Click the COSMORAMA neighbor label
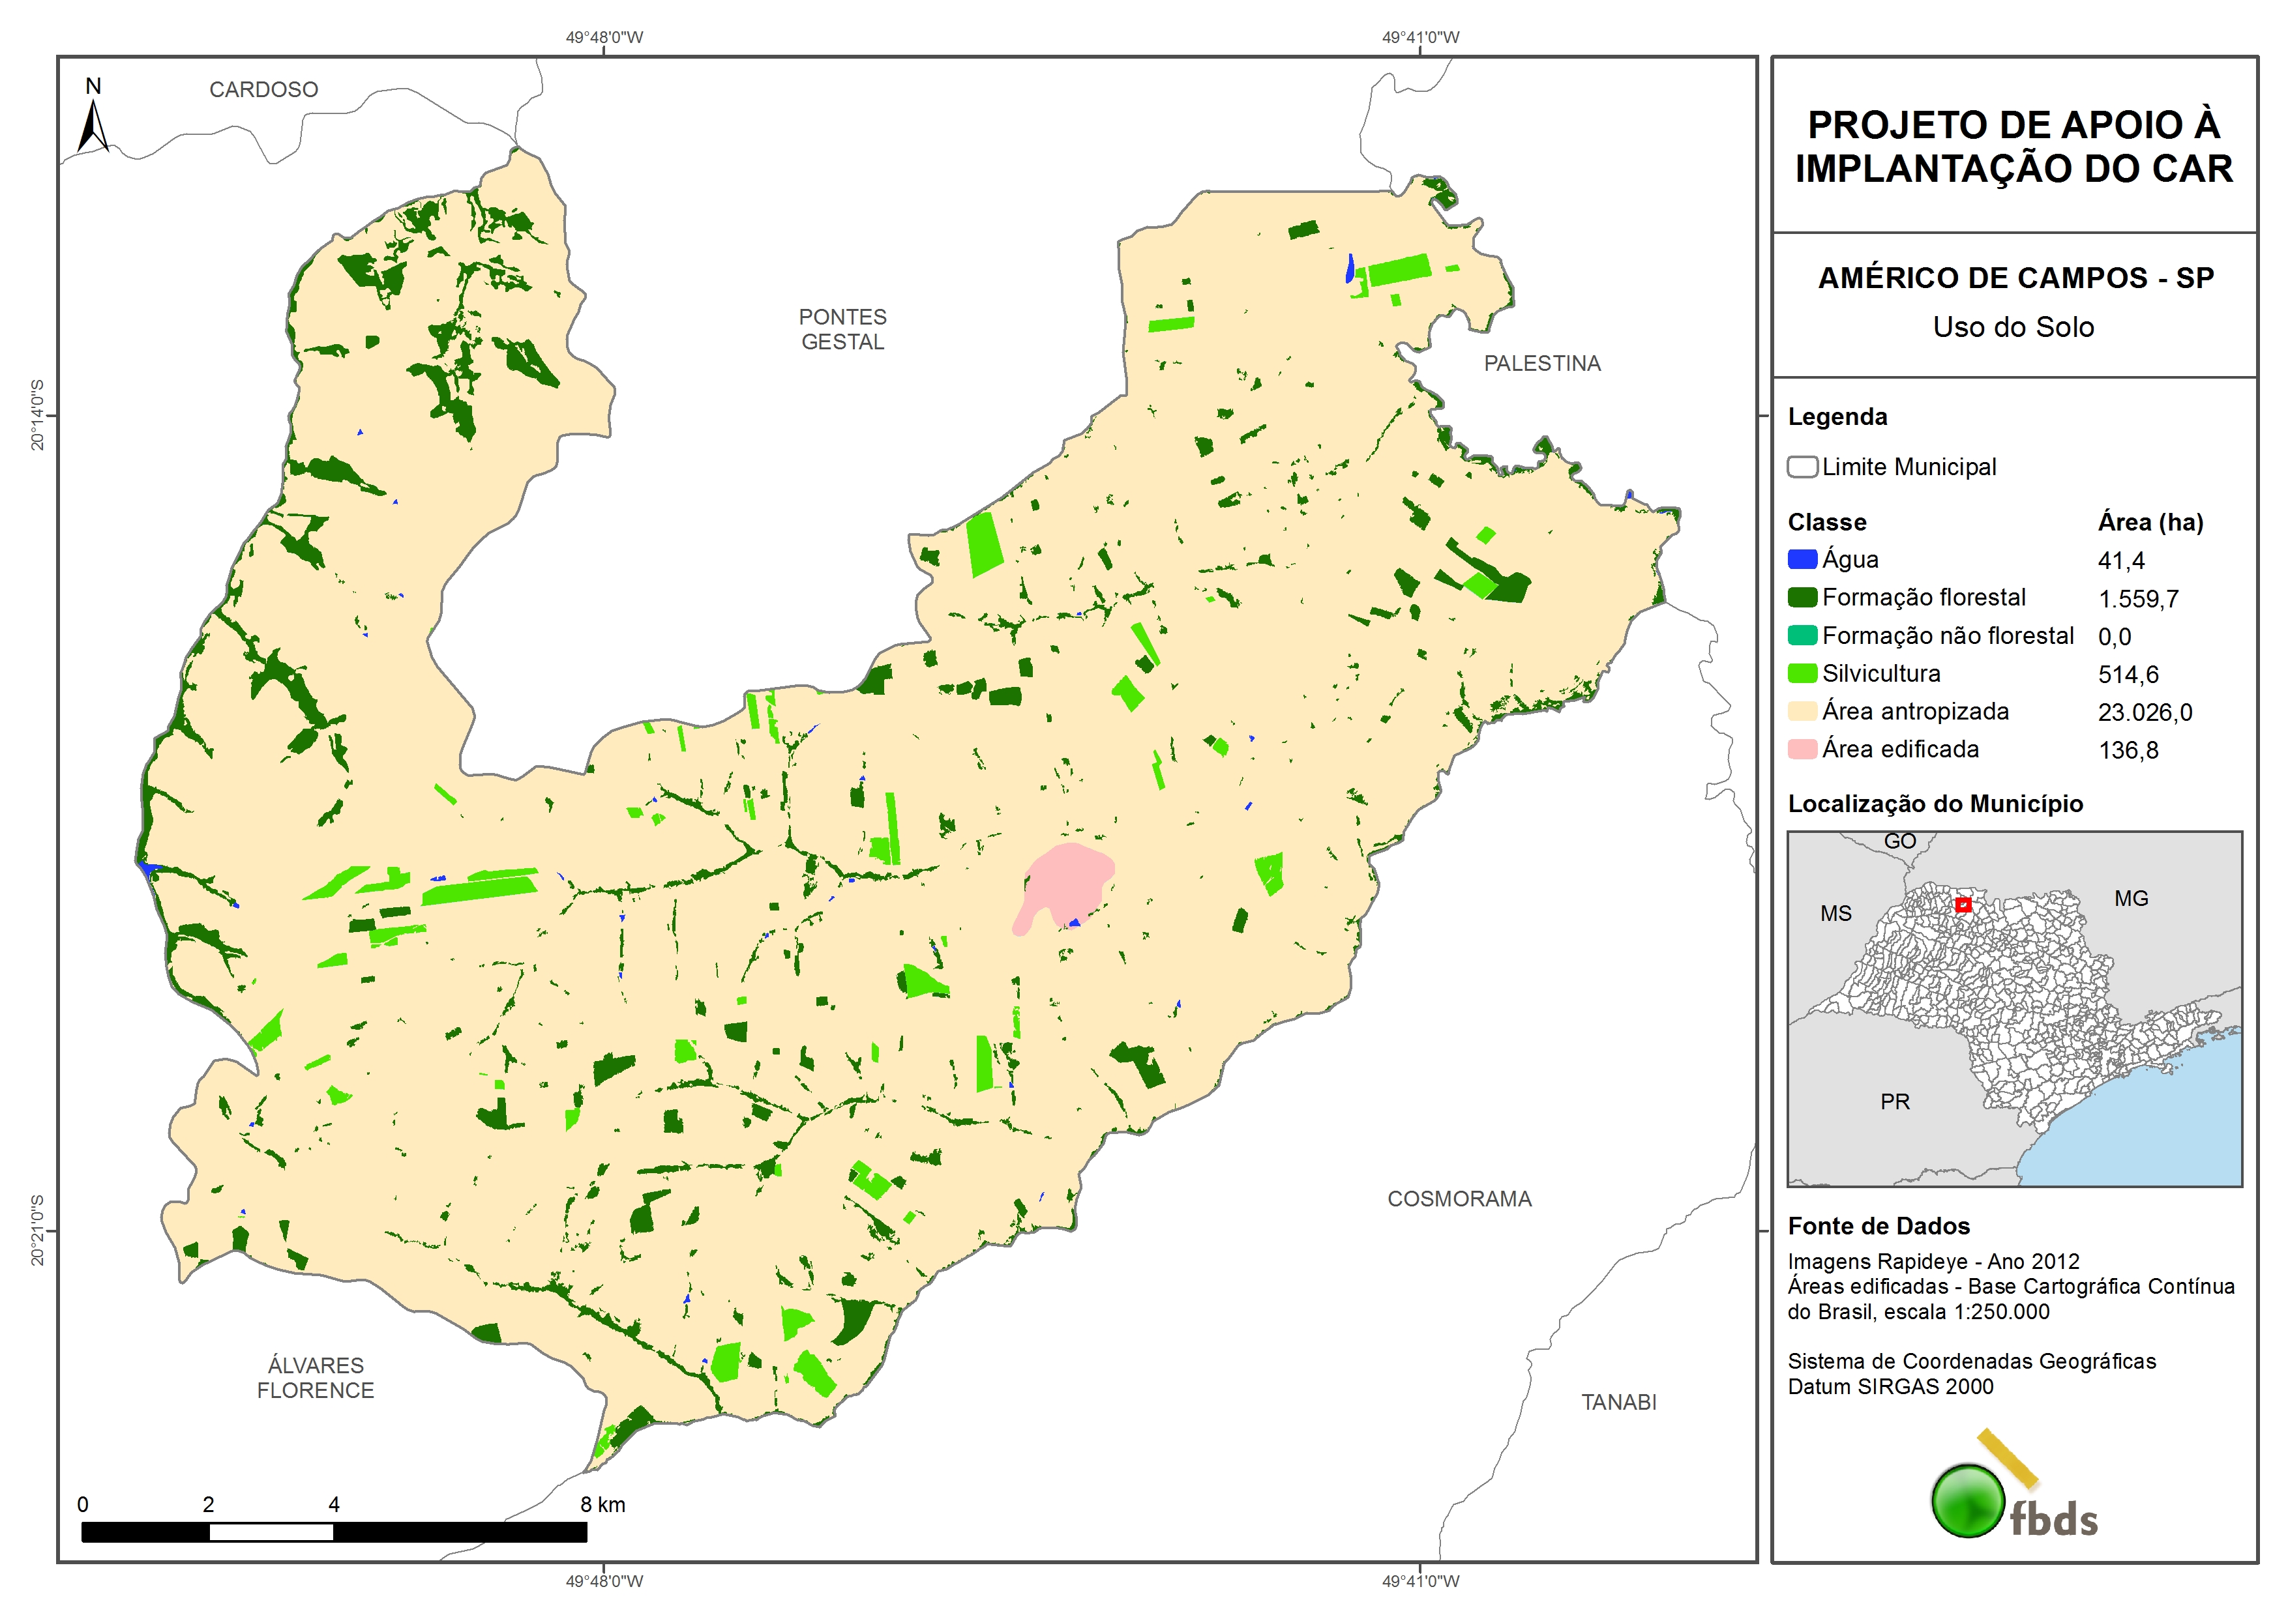This screenshot has height=1617, width=2288. (1459, 1199)
